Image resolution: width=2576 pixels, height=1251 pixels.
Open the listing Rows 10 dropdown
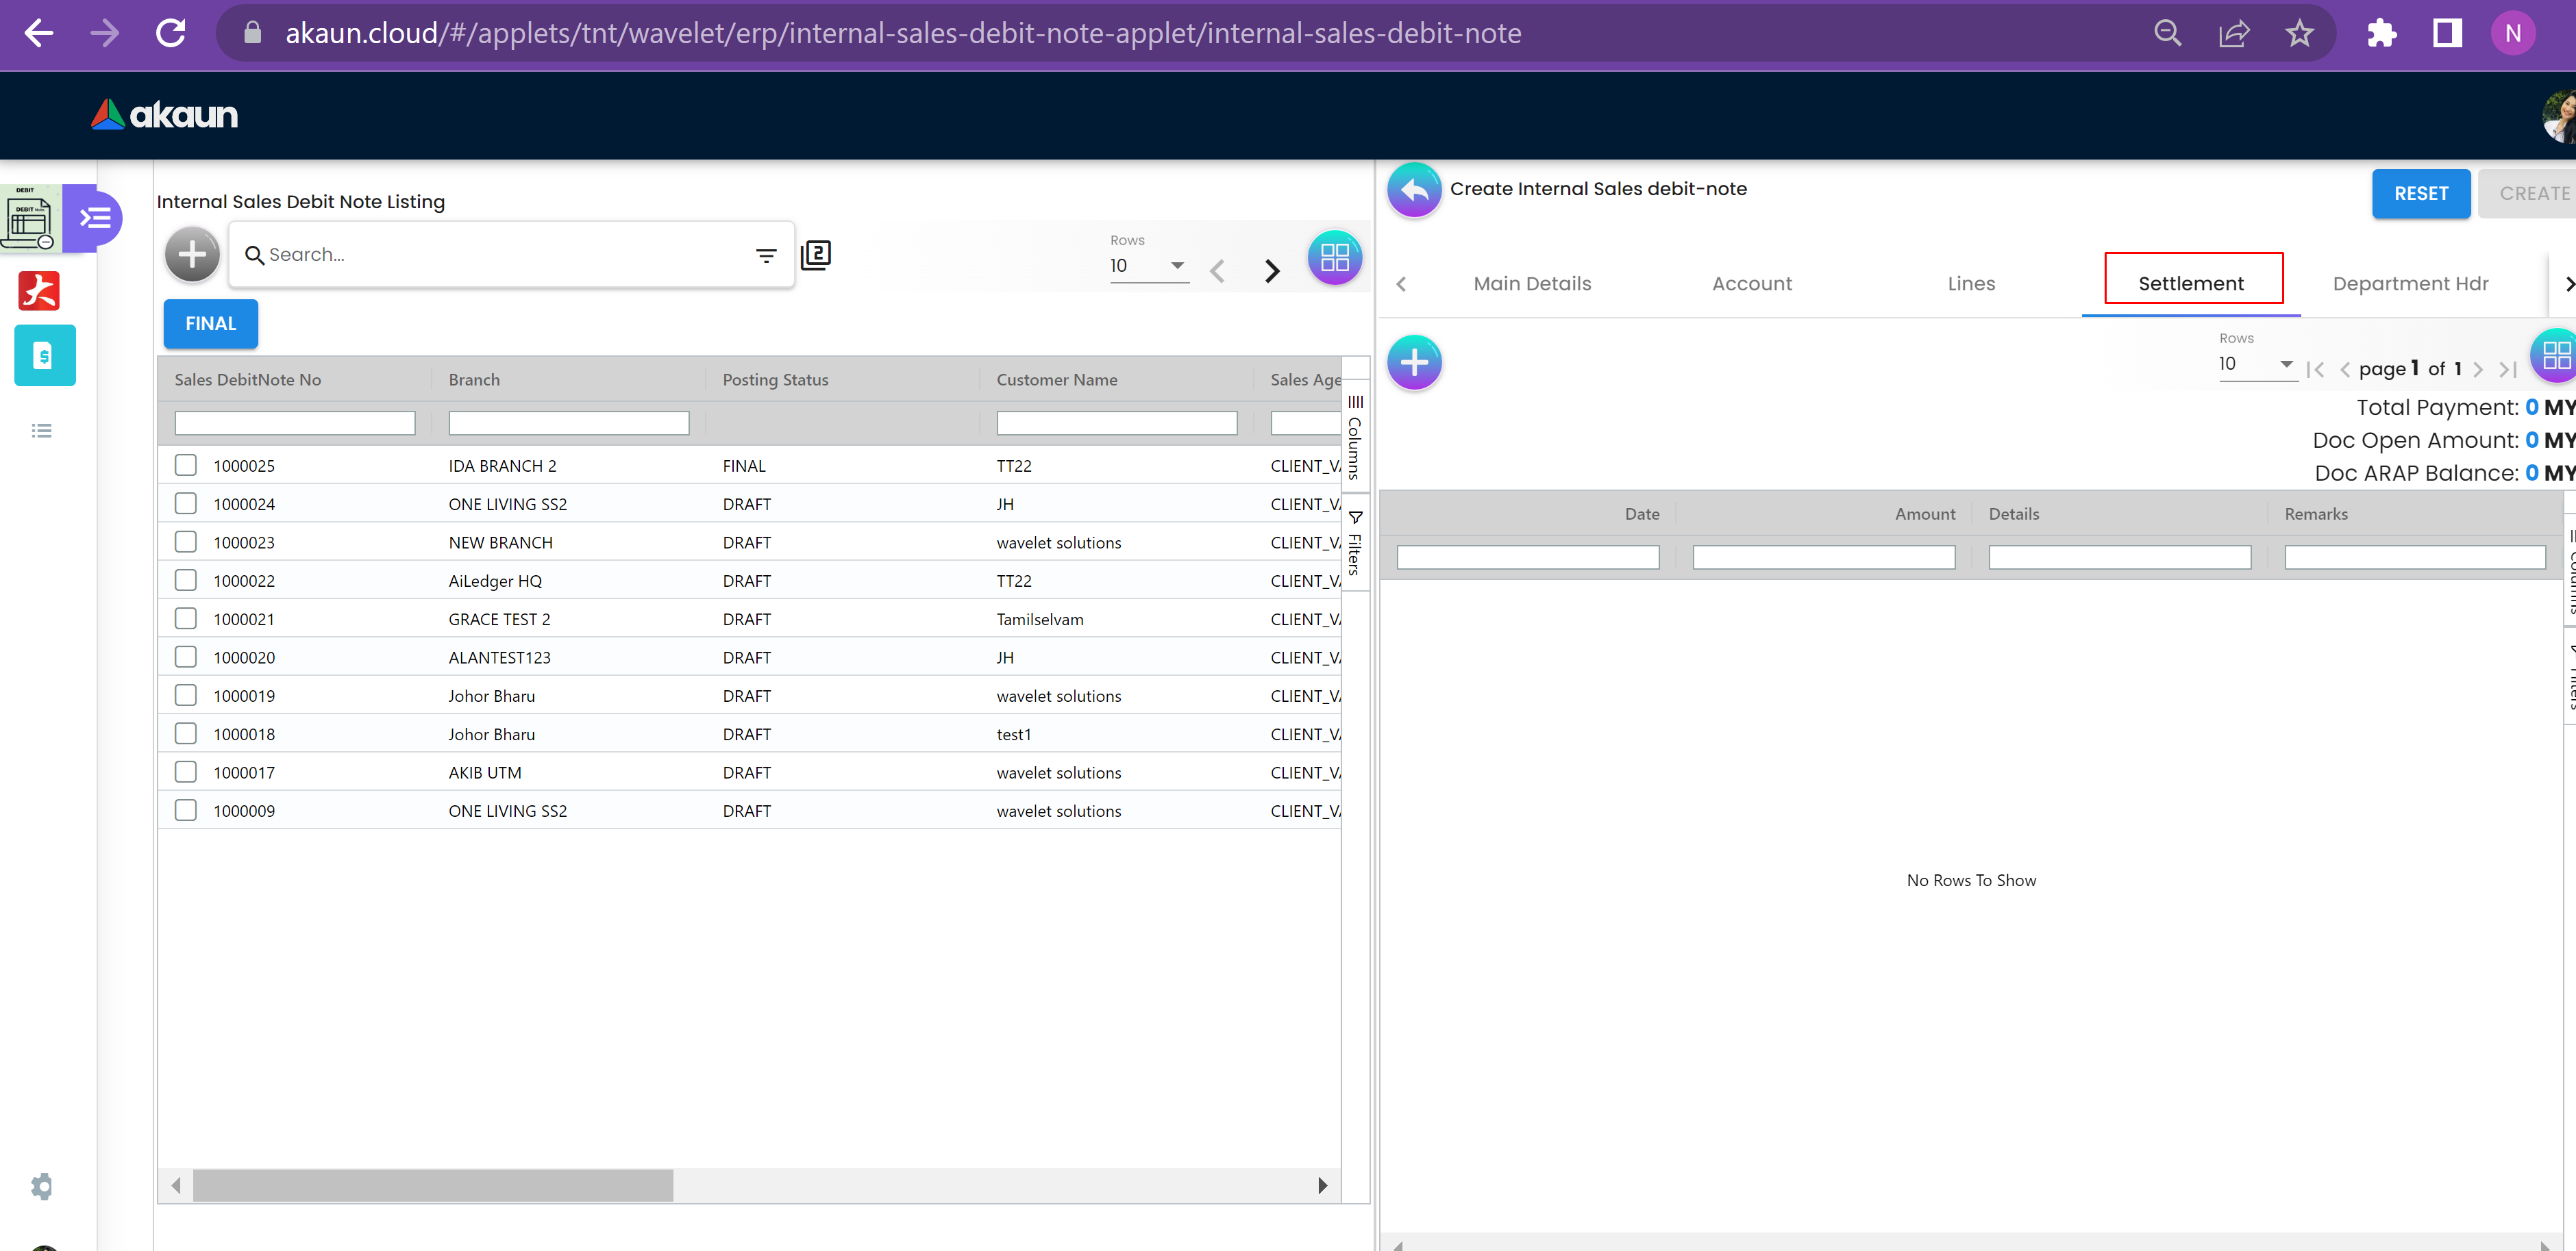[x=1148, y=266]
